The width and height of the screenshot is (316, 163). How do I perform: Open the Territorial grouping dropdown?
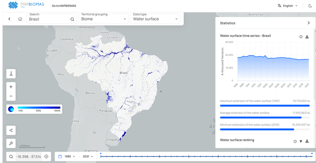coord(103,19)
